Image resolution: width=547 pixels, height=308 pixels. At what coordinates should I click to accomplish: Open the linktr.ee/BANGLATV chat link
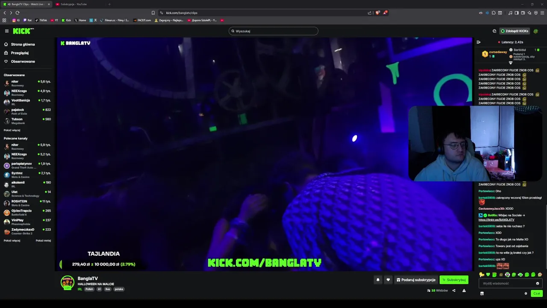(x=496, y=220)
